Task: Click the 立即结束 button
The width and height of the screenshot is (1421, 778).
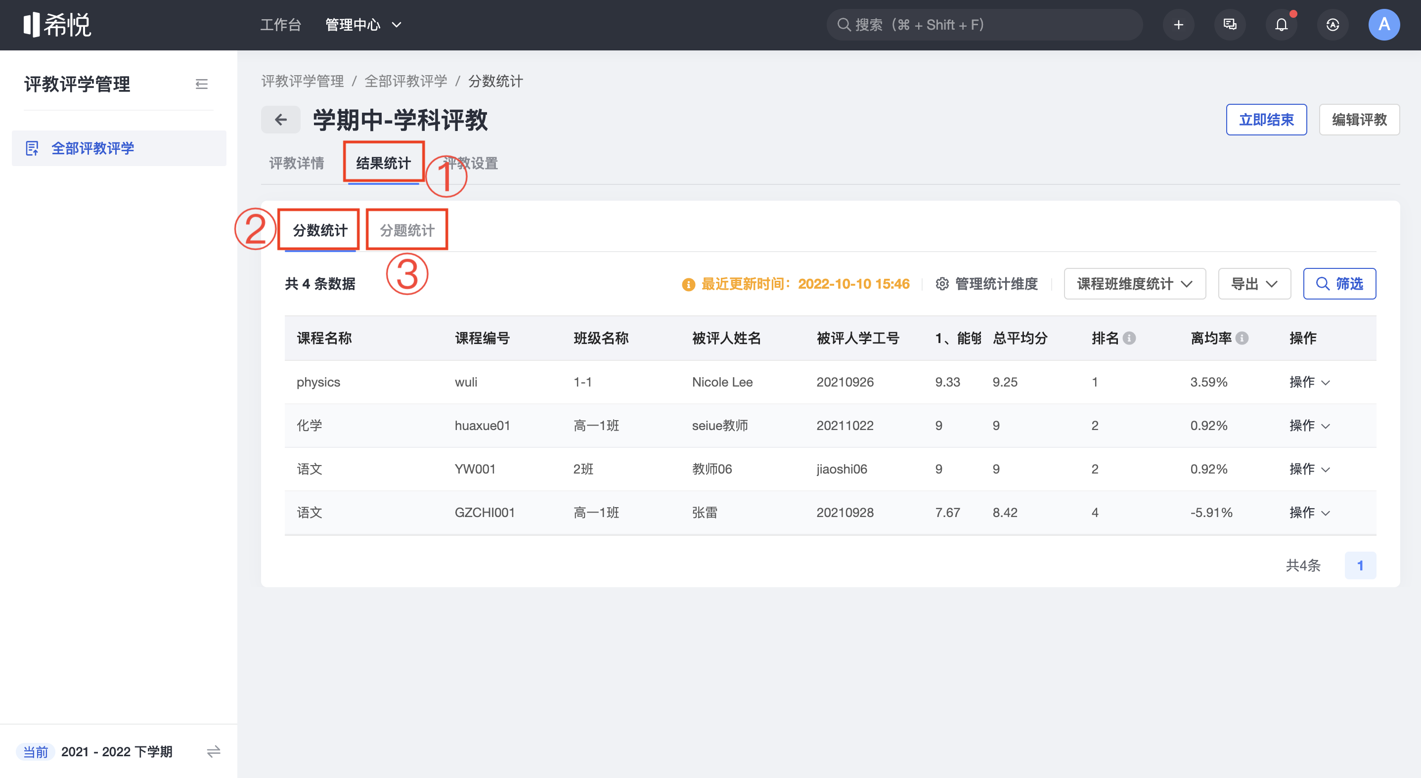Action: (1266, 120)
